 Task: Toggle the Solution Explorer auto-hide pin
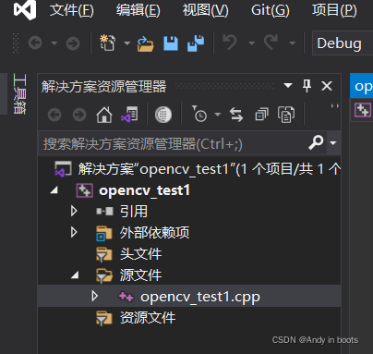tap(307, 86)
